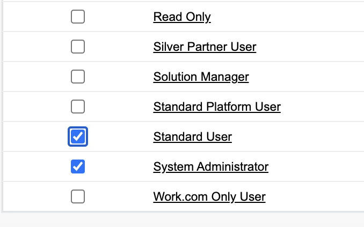Mark the empty Read Only row box
The height and width of the screenshot is (227, 364).
coord(78,17)
